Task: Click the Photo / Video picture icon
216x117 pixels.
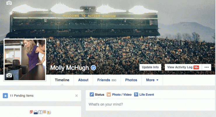Action: [109, 94]
